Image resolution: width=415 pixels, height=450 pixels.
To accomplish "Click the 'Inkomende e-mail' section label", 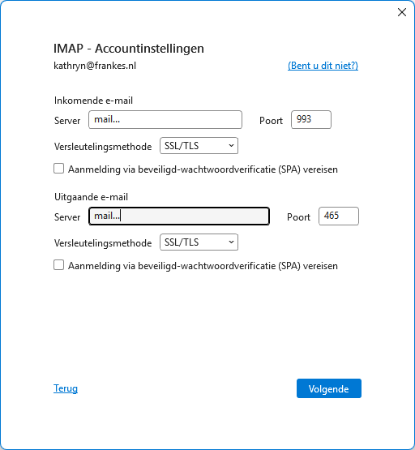I will [93, 101].
